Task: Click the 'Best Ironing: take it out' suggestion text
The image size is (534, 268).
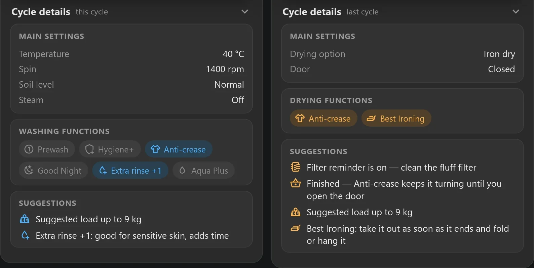Action: pos(408,235)
